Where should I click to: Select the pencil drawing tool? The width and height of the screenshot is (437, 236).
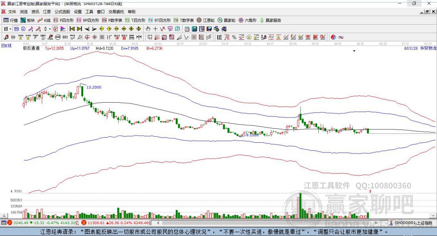[6, 37]
